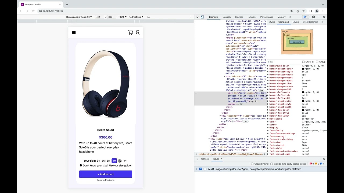Show more sidebar tabs after Event Listeners
Screen dimensions: 344x193
(x=322, y=22)
